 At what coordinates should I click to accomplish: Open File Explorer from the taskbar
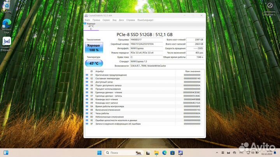point(156,153)
